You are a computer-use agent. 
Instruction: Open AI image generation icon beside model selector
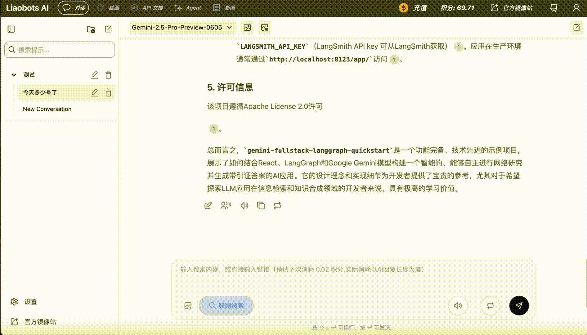click(264, 27)
